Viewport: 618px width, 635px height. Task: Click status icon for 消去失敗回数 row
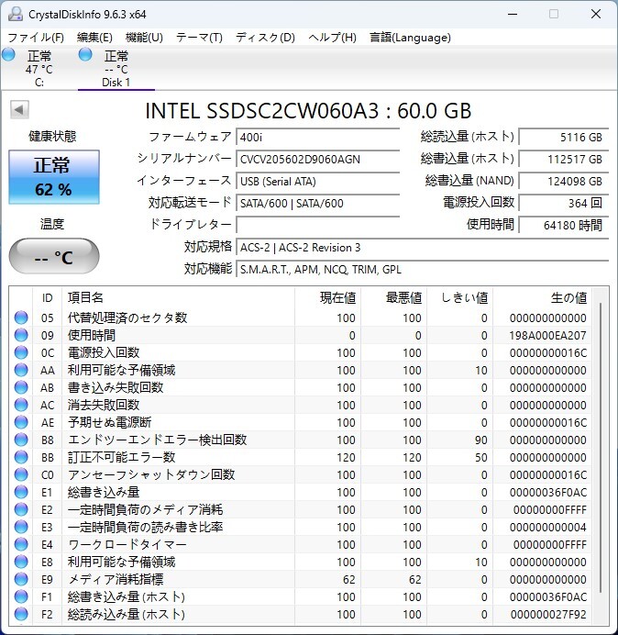click(x=21, y=405)
